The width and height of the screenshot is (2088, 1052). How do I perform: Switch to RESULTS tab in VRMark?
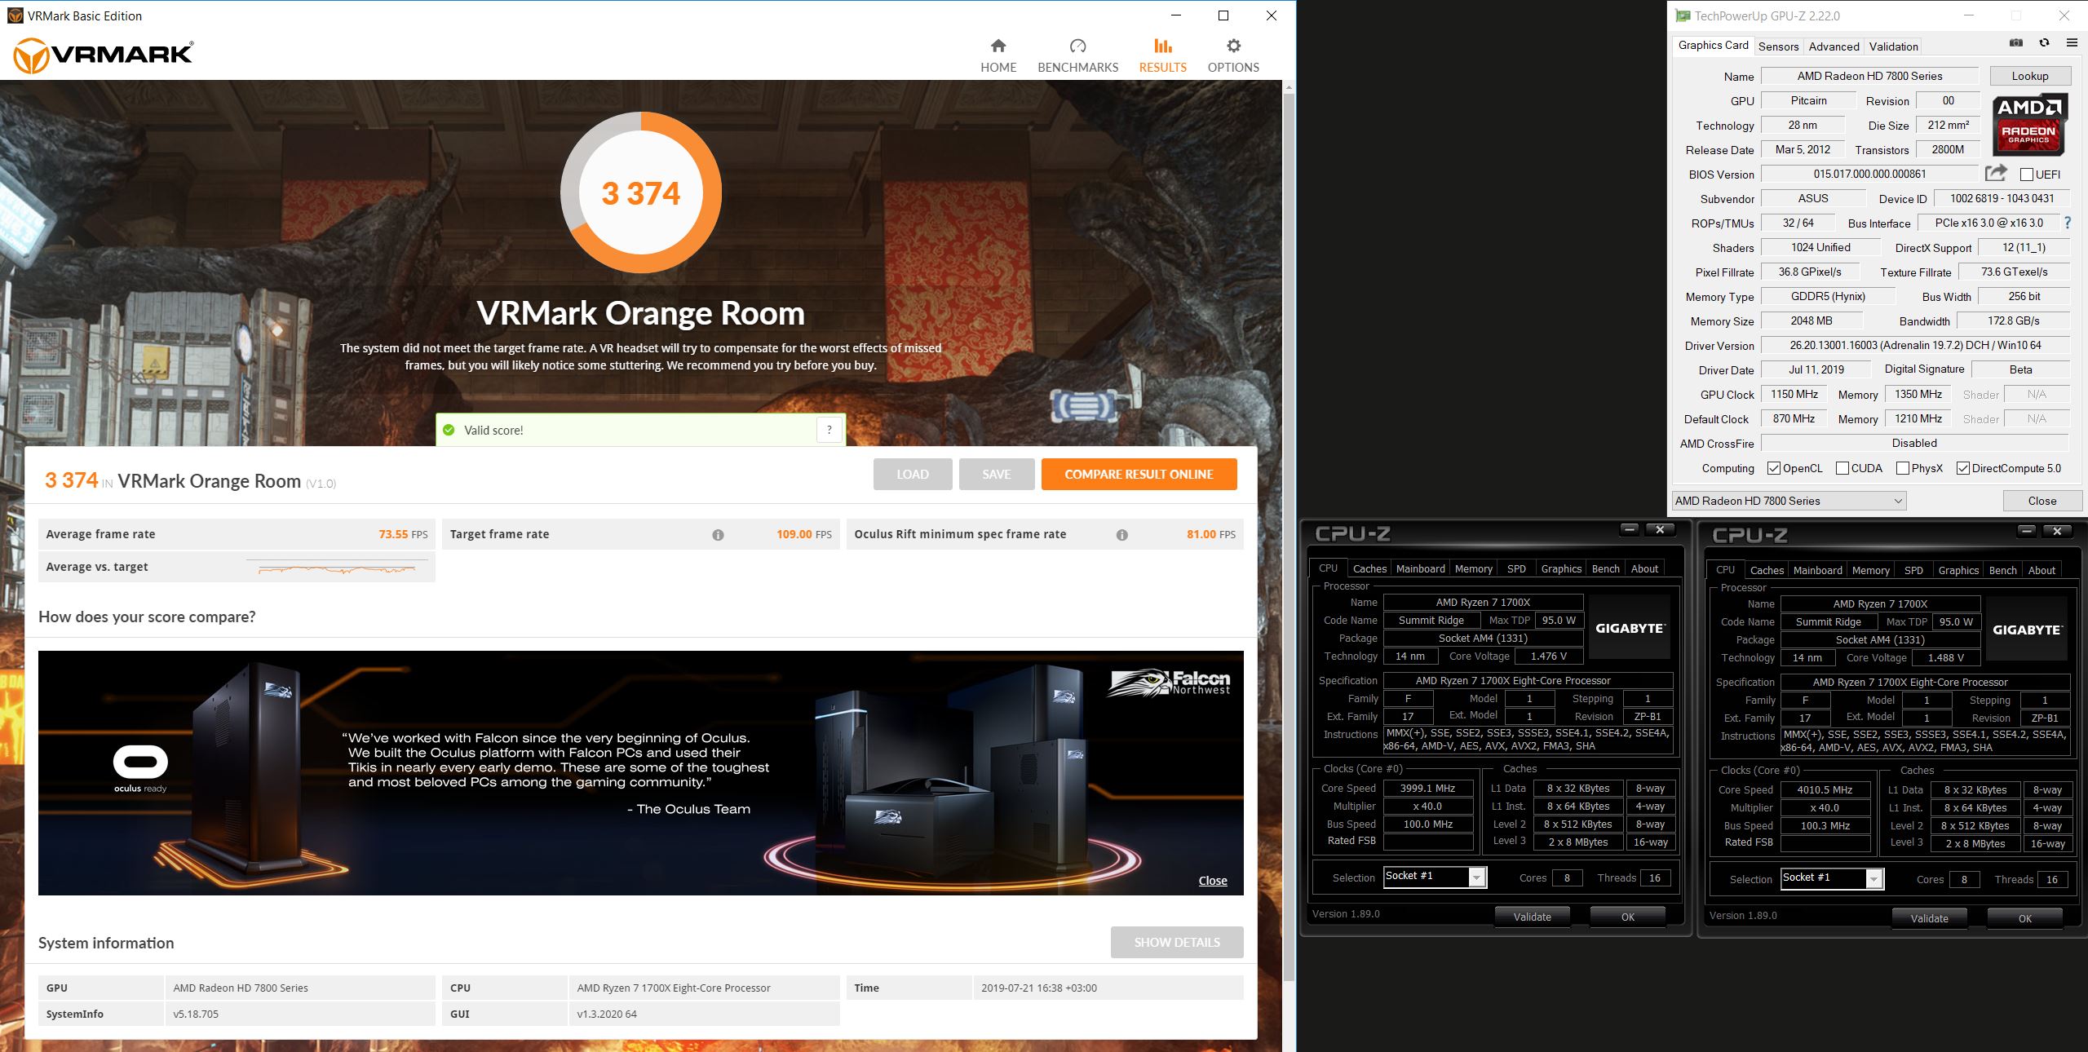coord(1162,55)
